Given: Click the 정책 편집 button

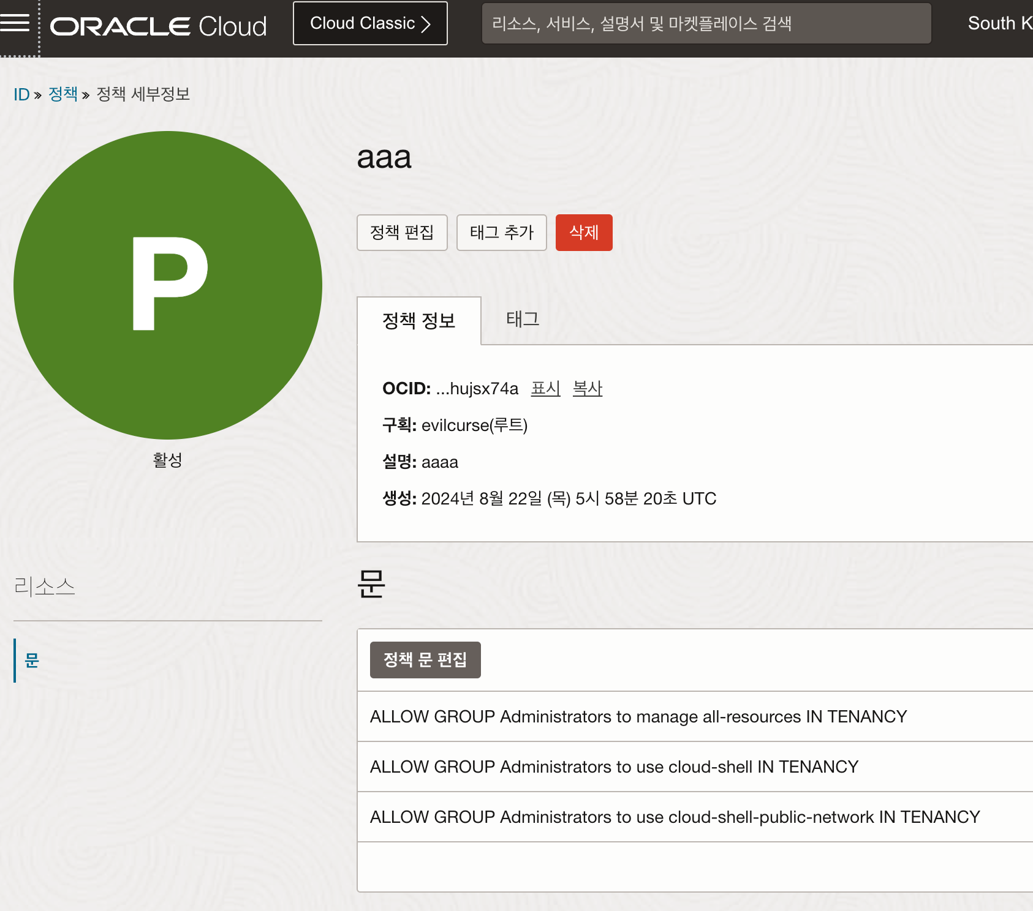Looking at the screenshot, I should [x=402, y=233].
